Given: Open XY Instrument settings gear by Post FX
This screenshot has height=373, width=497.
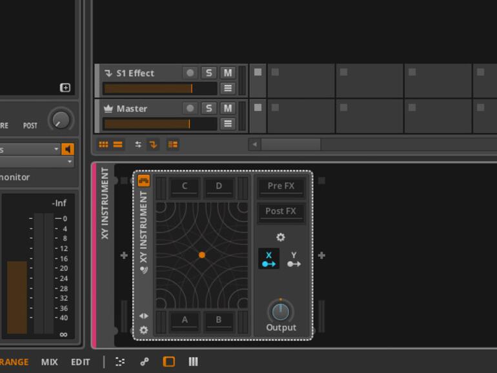Looking at the screenshot, I should (280, 237).
